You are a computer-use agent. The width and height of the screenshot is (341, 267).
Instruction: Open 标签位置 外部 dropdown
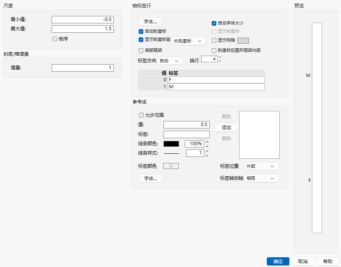[x=262, y=166]
